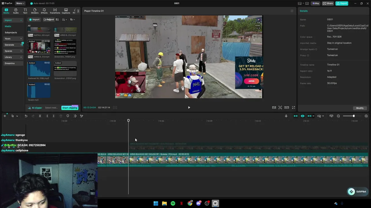
Task: Play the timeline preview
Action: click(189, 107)
